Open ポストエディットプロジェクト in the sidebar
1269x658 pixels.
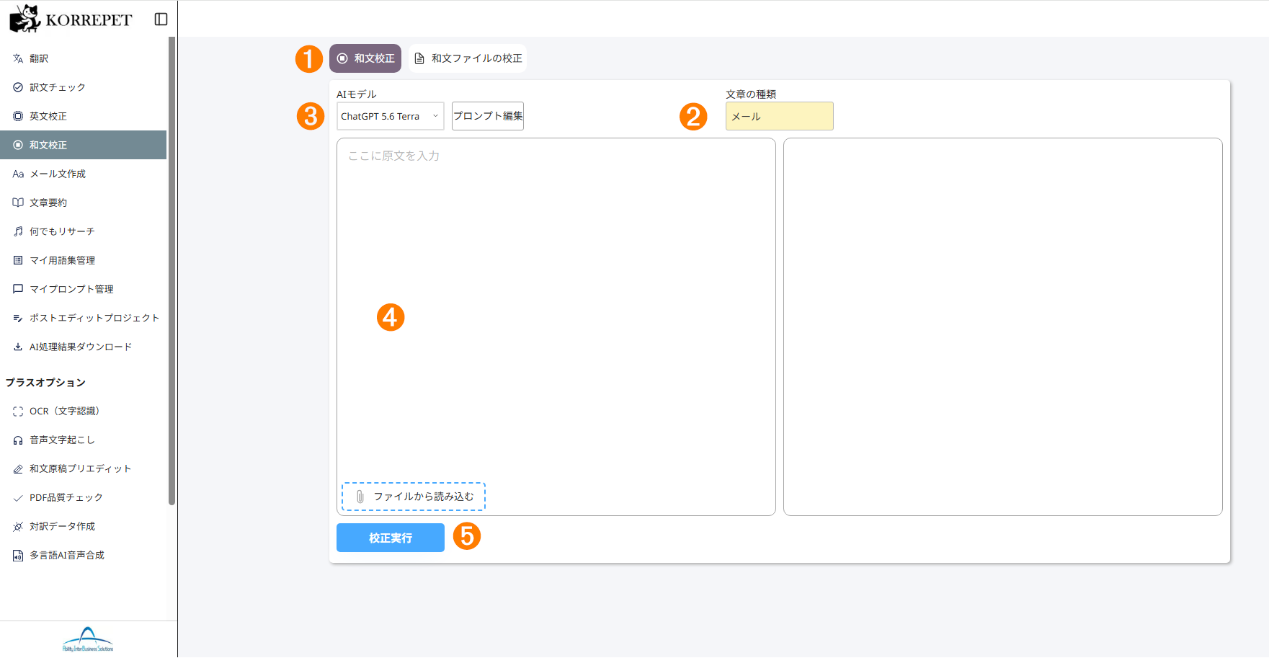click(83, 318)
